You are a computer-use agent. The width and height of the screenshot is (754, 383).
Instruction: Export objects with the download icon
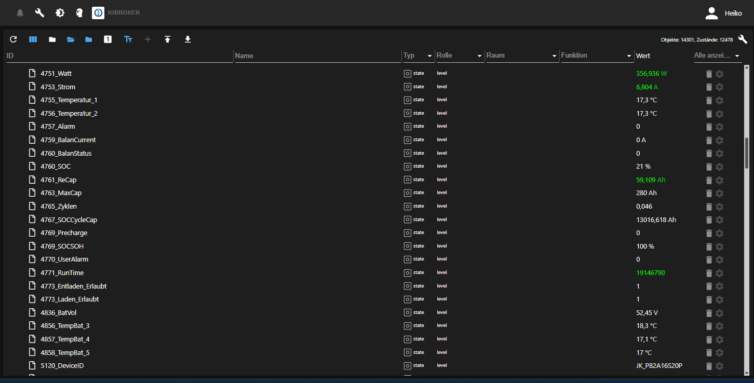point(187,39)
